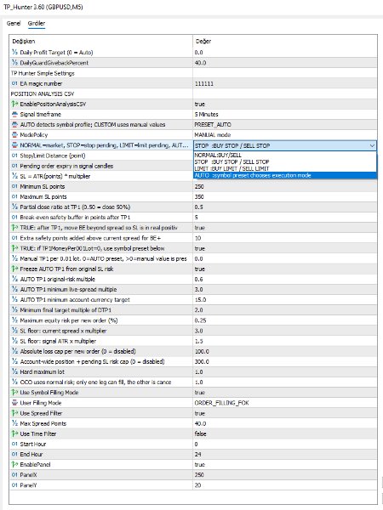Screen dimensions: 383x510
Task: Edit the EA magic number value 111111
Action: click(x=285, y=83)
